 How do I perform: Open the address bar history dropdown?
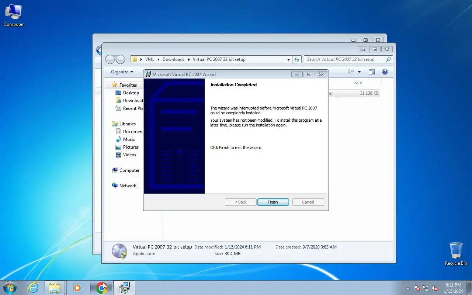click(288, 59)
